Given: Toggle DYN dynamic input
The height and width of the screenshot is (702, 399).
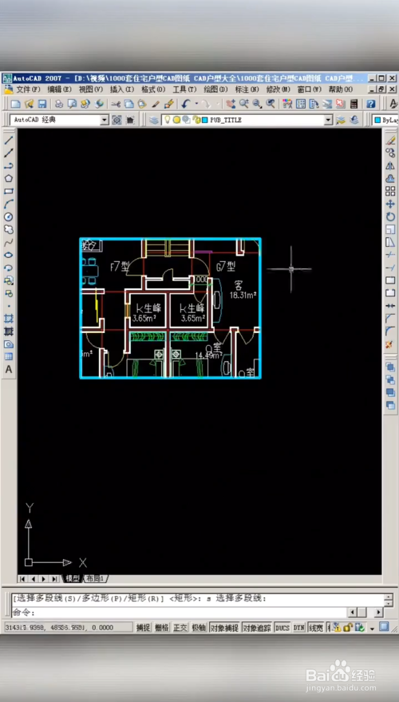Looking at the screenshot, I should 298,628.
